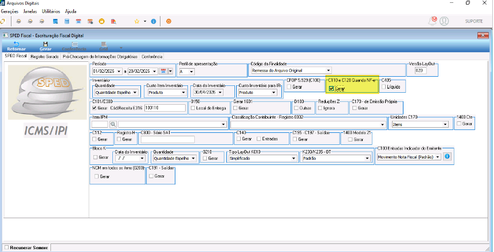The height and width of the screenshot is (252, 494).
Task: Click the magnifier search icon beside Item IPM
Action: tap(113, 124)
